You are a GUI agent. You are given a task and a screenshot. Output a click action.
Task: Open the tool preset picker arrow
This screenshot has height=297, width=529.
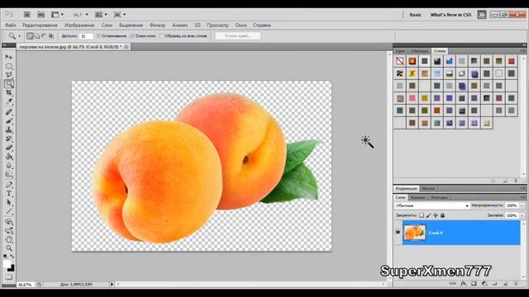pos(20,36)
